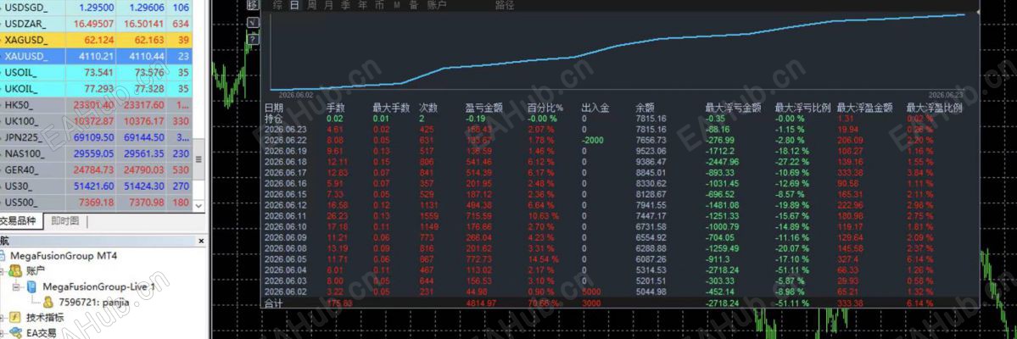Click the 最大浮盈金额 column header

864,108
